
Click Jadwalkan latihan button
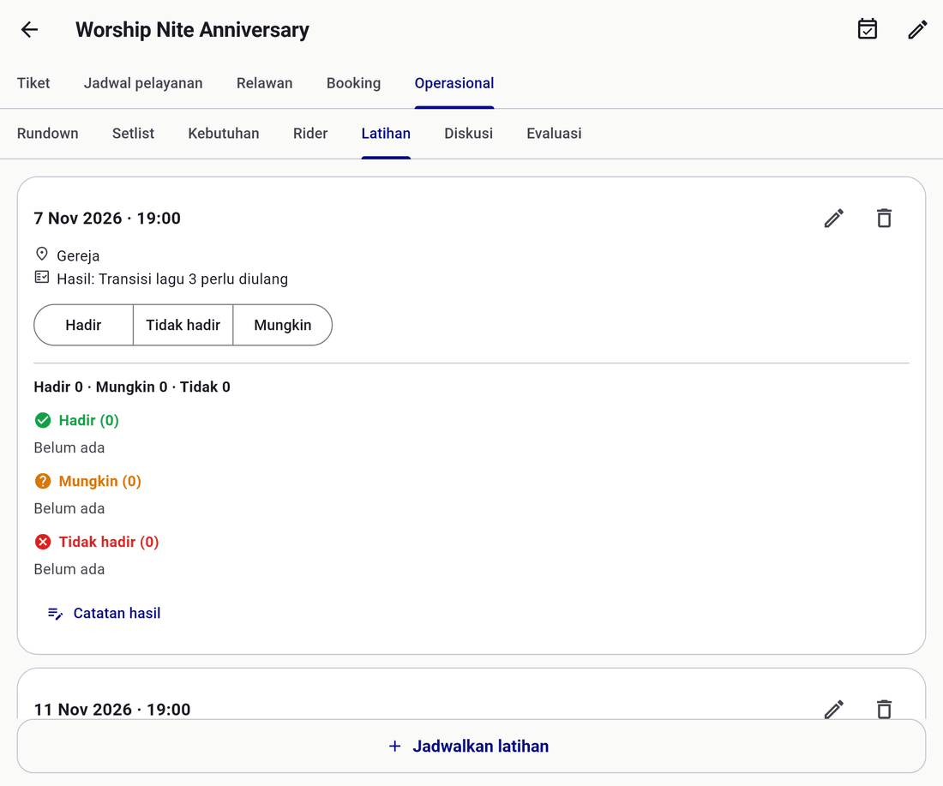tap(471, 747)
